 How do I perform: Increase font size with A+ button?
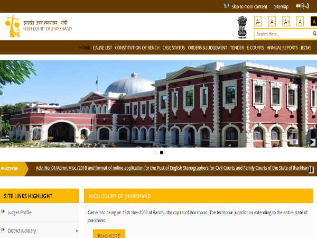pos(286,21)
